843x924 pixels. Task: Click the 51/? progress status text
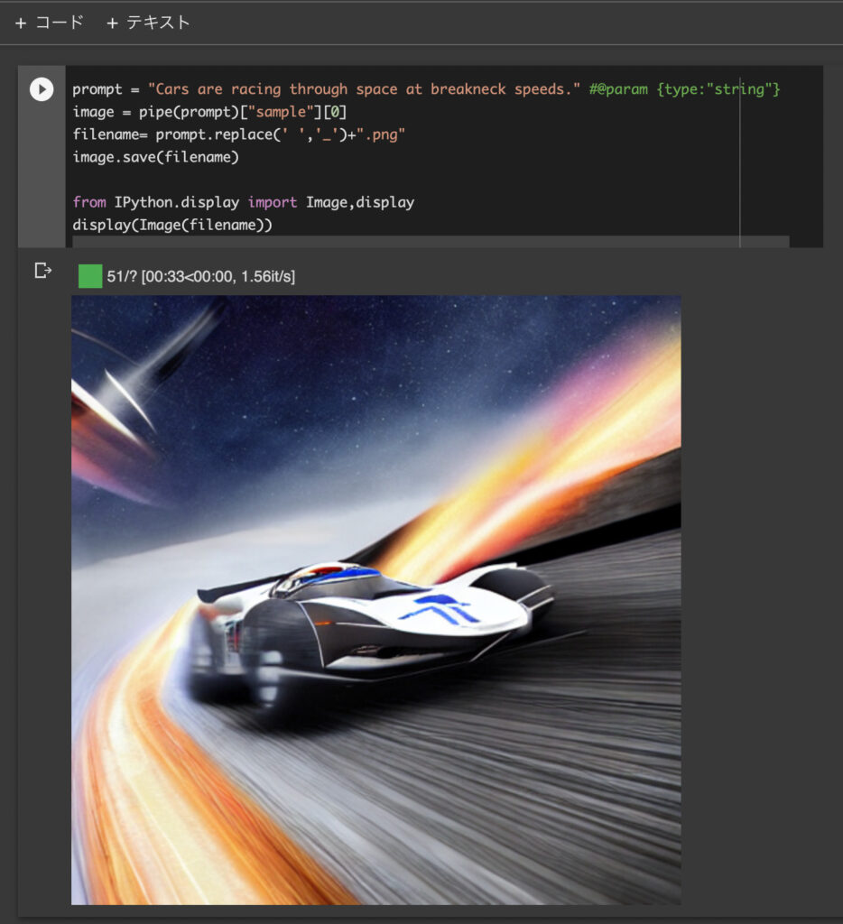(x=201, y=276)
